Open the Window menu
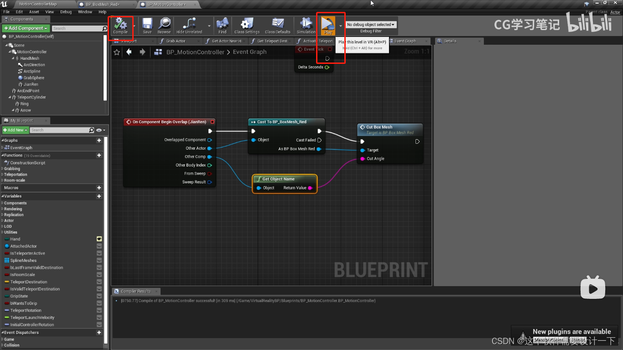623x350 pixels. click(x=85, y=12)
